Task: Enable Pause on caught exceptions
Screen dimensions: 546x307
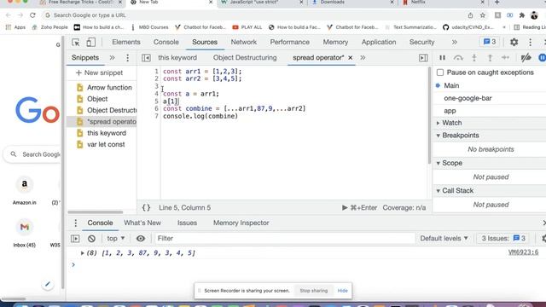Action: click(440, 72)
